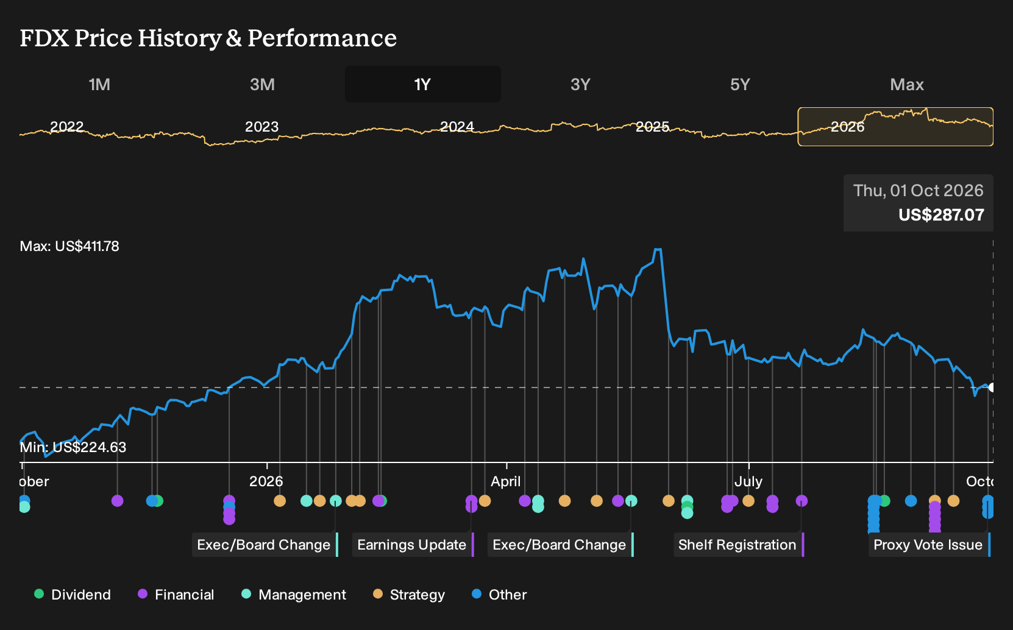Click the white current-price dot at the chart's end
The image size is (1013, 630).
[992, 388]
